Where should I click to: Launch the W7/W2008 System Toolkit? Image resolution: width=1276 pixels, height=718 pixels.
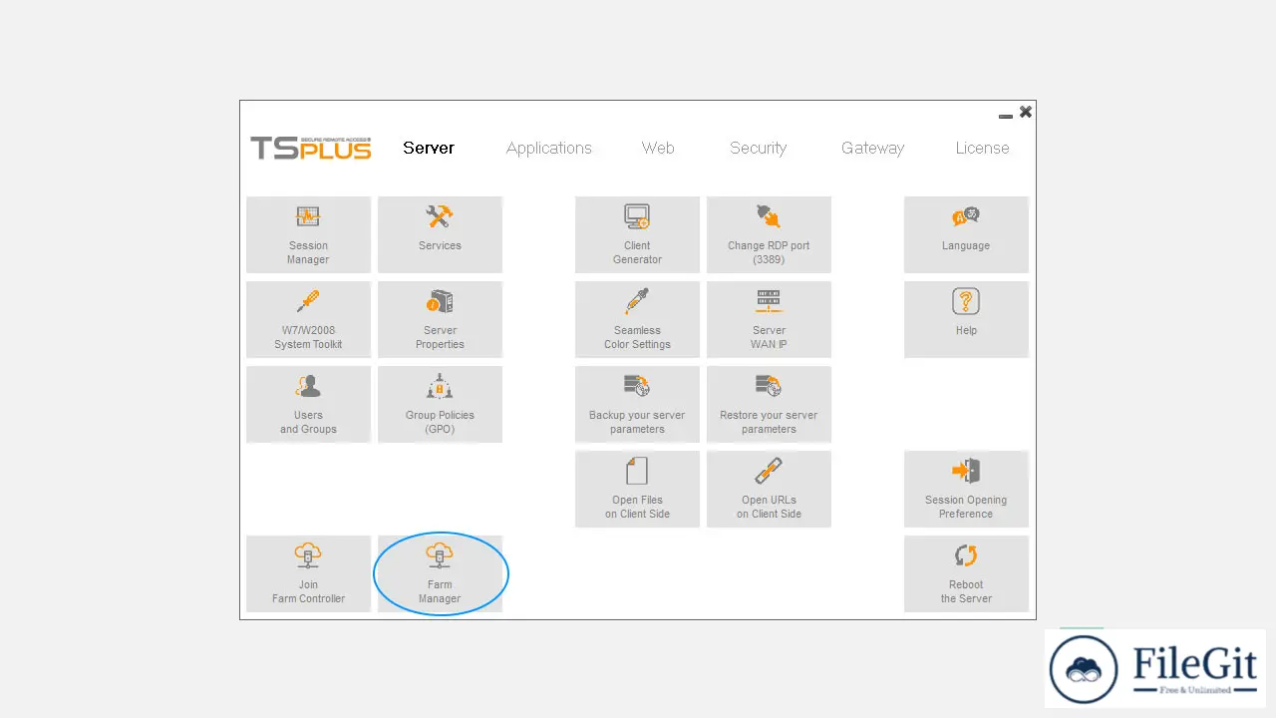pos(308,319)
